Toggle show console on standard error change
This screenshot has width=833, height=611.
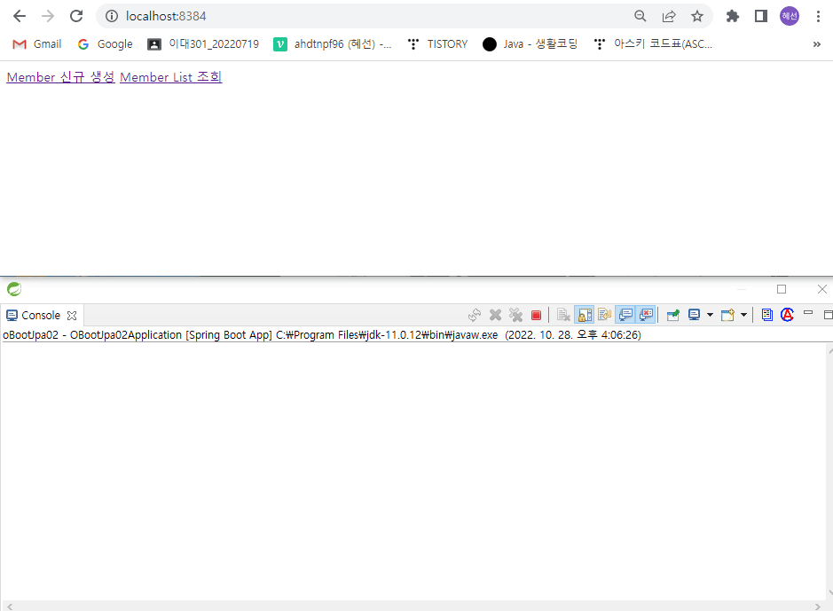coord(646,316)
